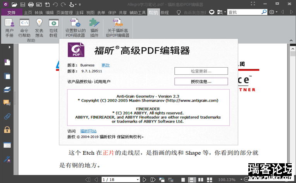296x183 pixels.
Task: Collapse the ribbon with chevron
Action: [291, 41]
